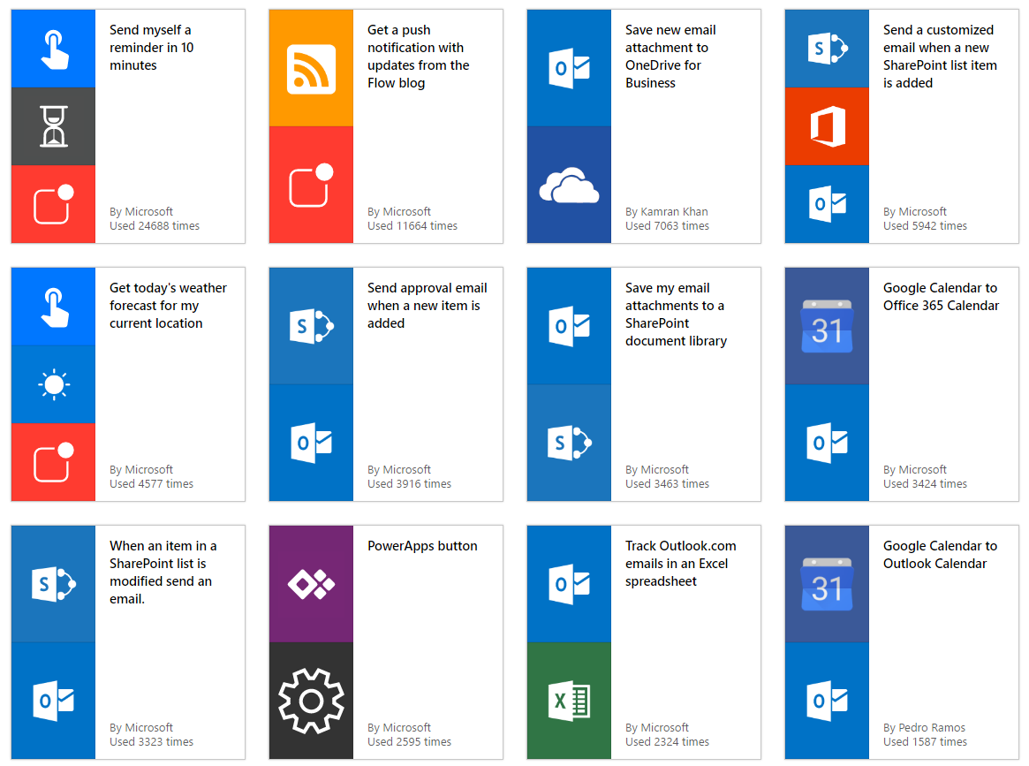
Task: Click the Outlook icon on the 'Track Outlook.com emails' card
Action: [569, 584]
